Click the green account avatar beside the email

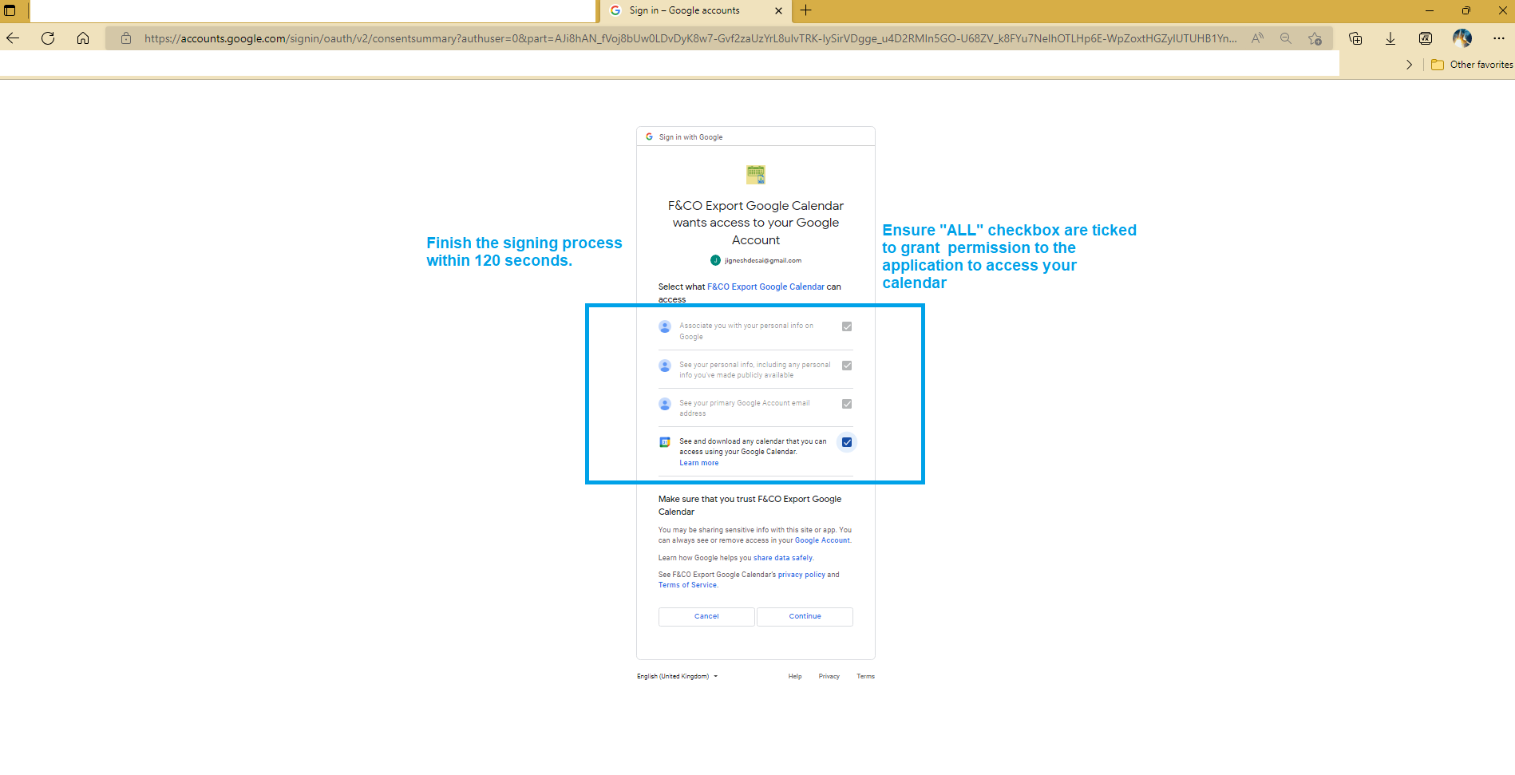(x=716, y=260)
